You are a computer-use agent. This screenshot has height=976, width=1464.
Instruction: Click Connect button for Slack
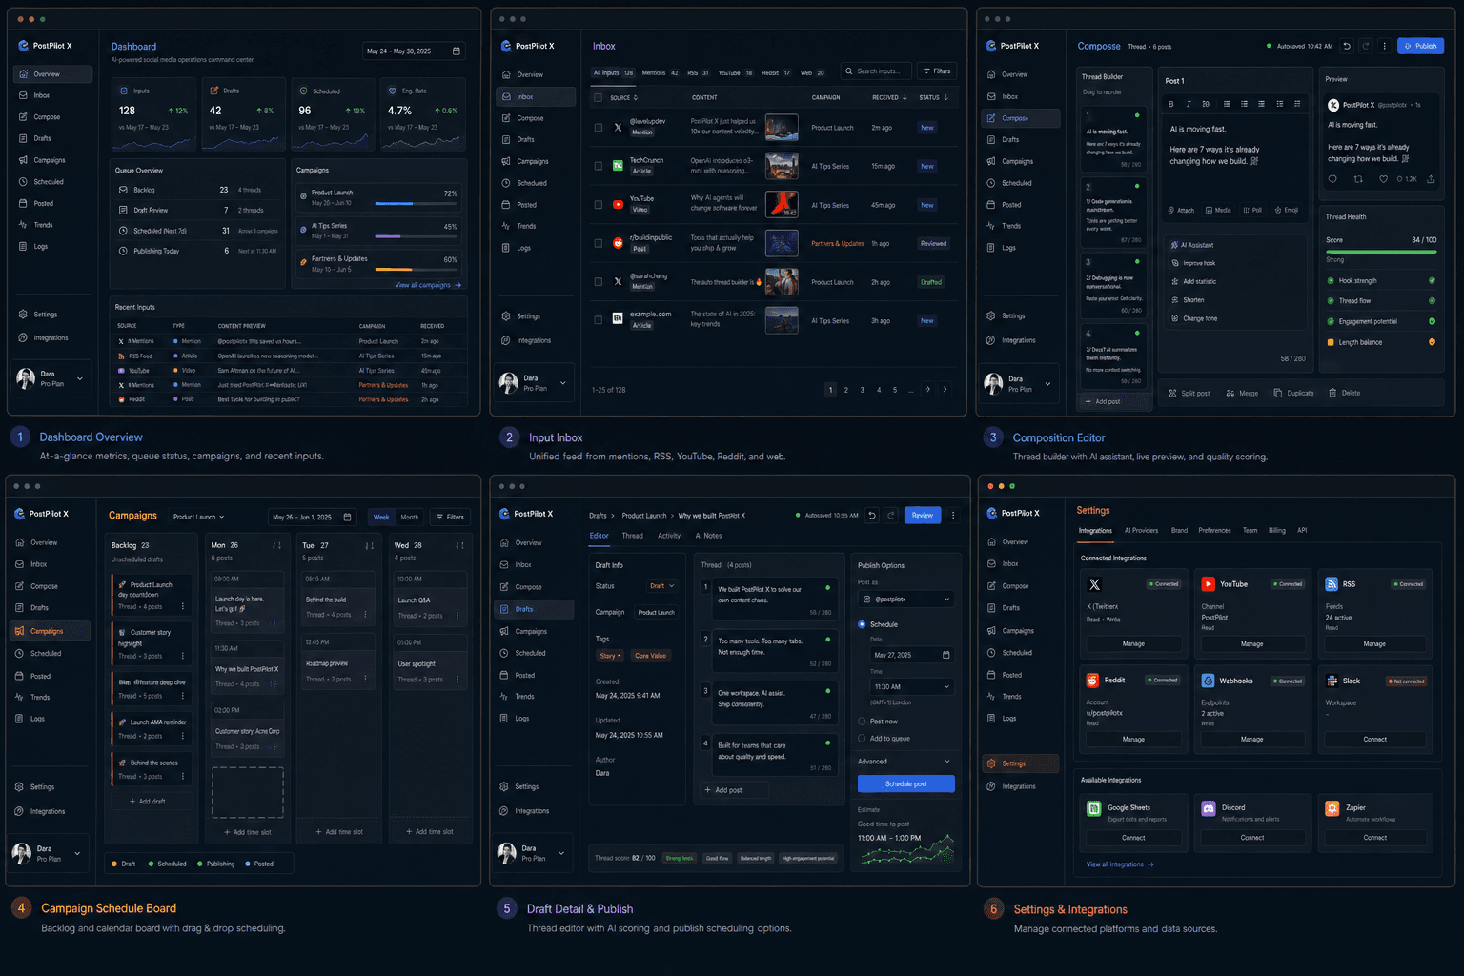(x=1374, y=740)
